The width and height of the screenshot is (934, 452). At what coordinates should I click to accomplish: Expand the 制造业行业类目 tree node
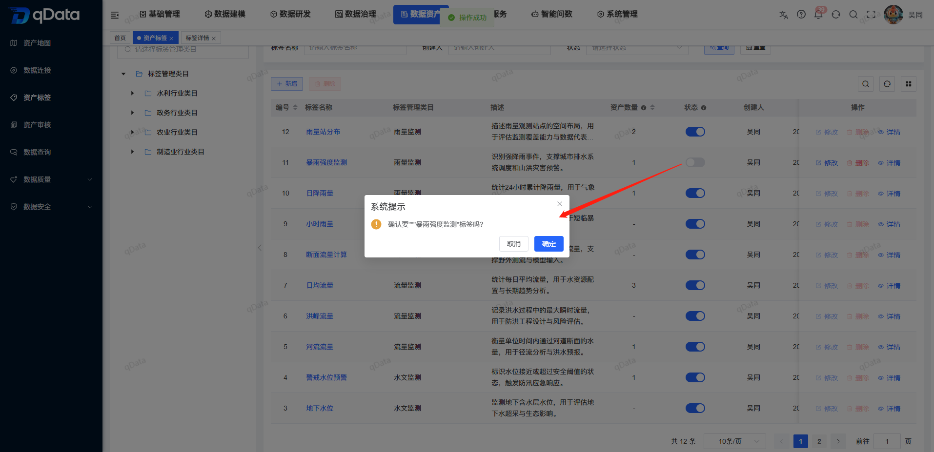[132, 152]
